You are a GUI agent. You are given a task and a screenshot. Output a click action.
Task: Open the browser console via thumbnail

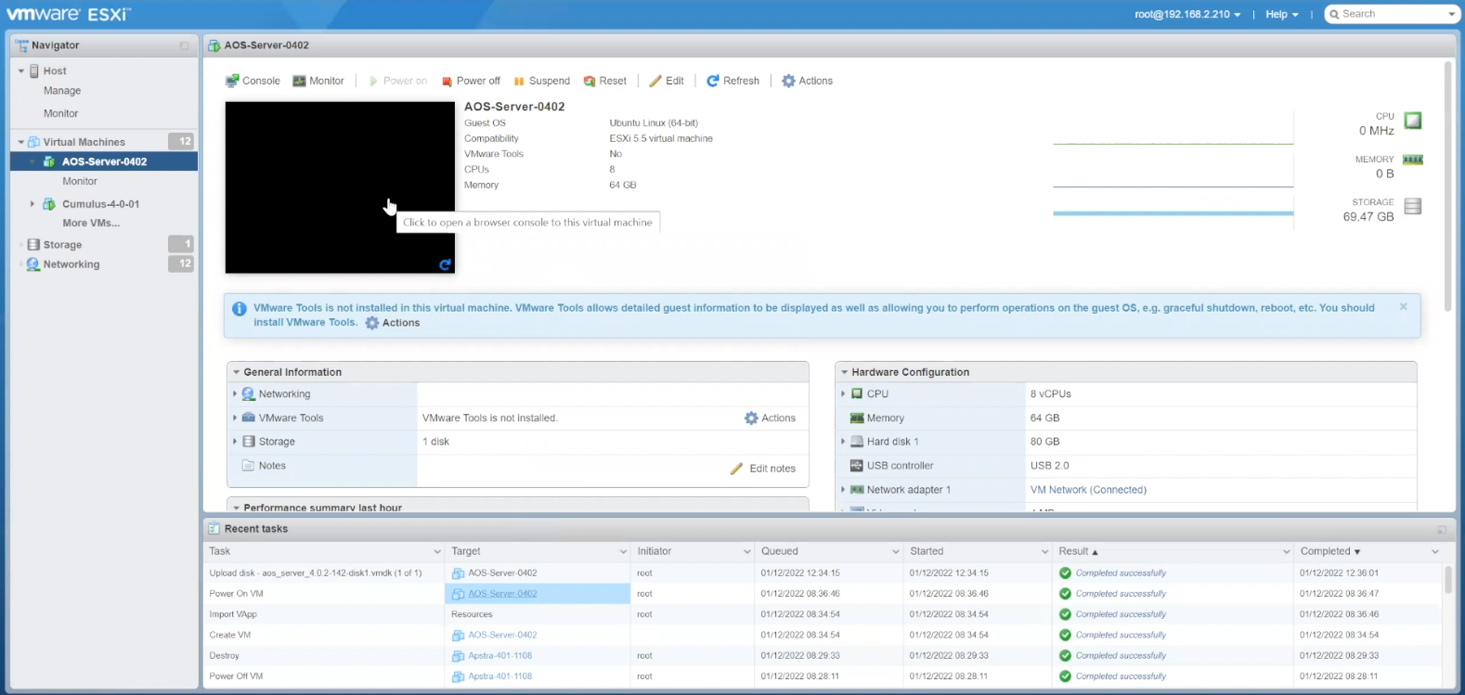340,187
